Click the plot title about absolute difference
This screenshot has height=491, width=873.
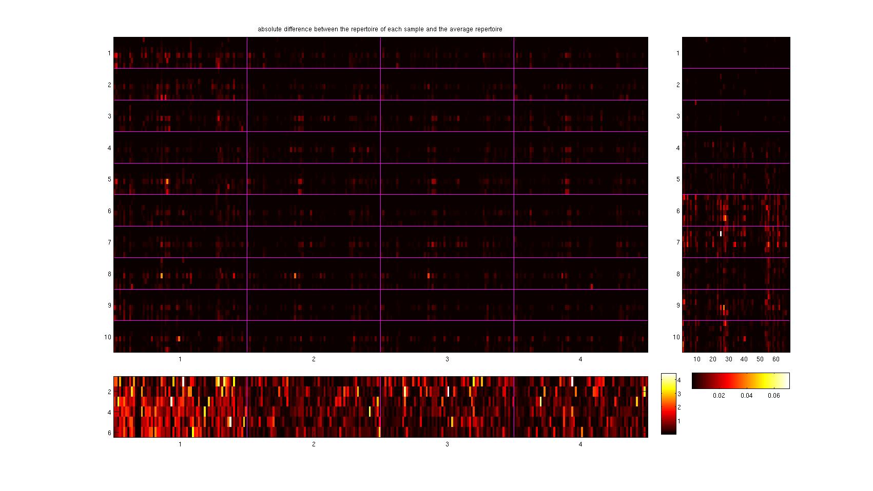point(380,29)
